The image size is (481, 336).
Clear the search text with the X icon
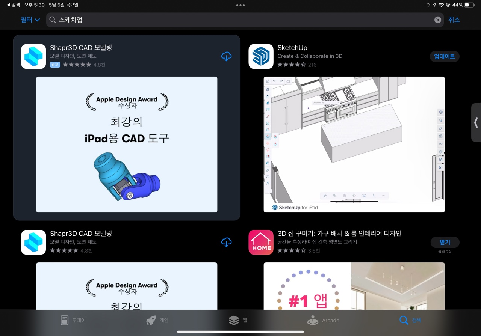point(438,20)
